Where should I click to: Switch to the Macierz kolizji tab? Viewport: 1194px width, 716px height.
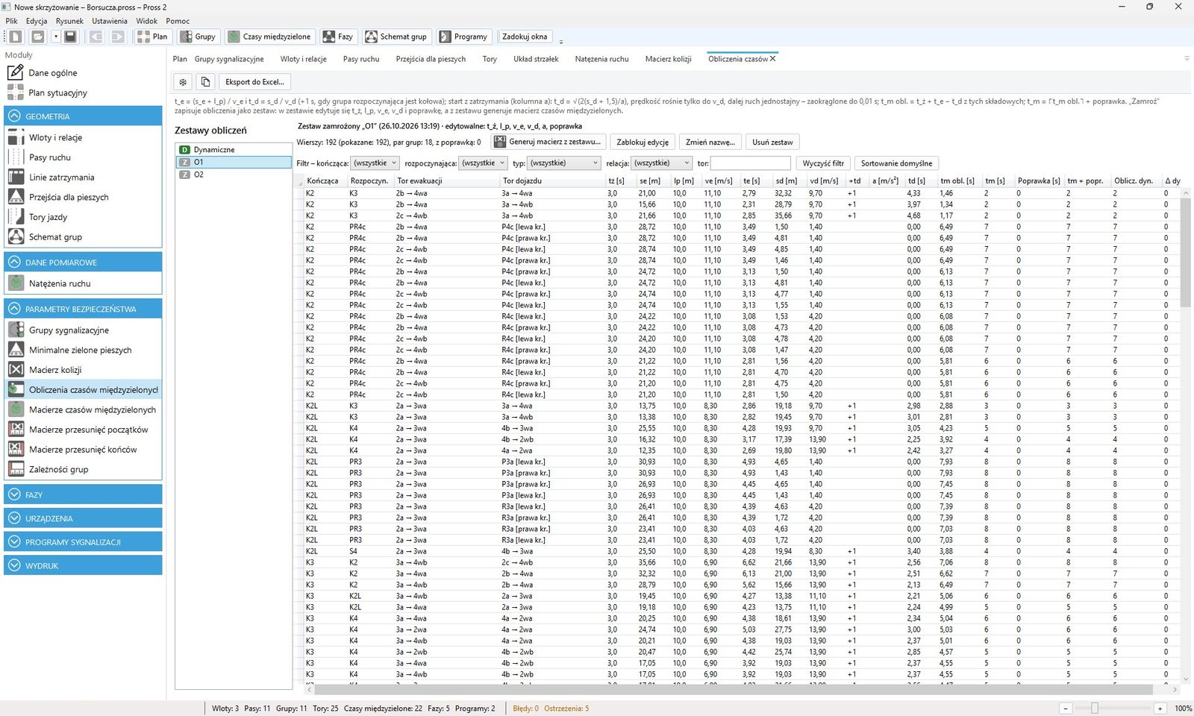coord(668,59)
